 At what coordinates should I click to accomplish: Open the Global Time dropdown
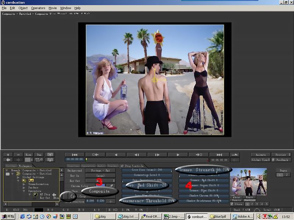(261, 160)
